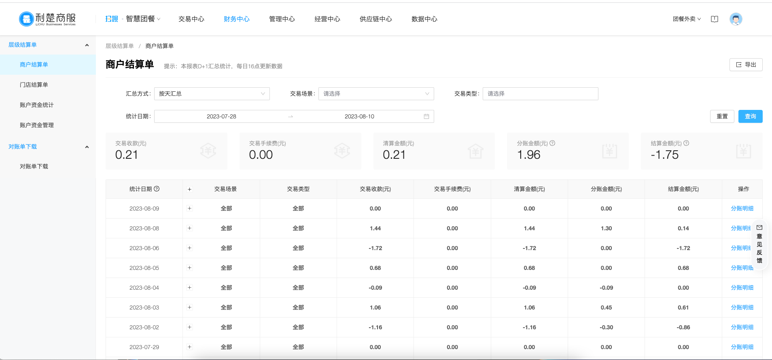Expand the 2023-08-09 row
The height and width of the screenshot is (360, 772).
pyautogui.click(x=189, y=208)
